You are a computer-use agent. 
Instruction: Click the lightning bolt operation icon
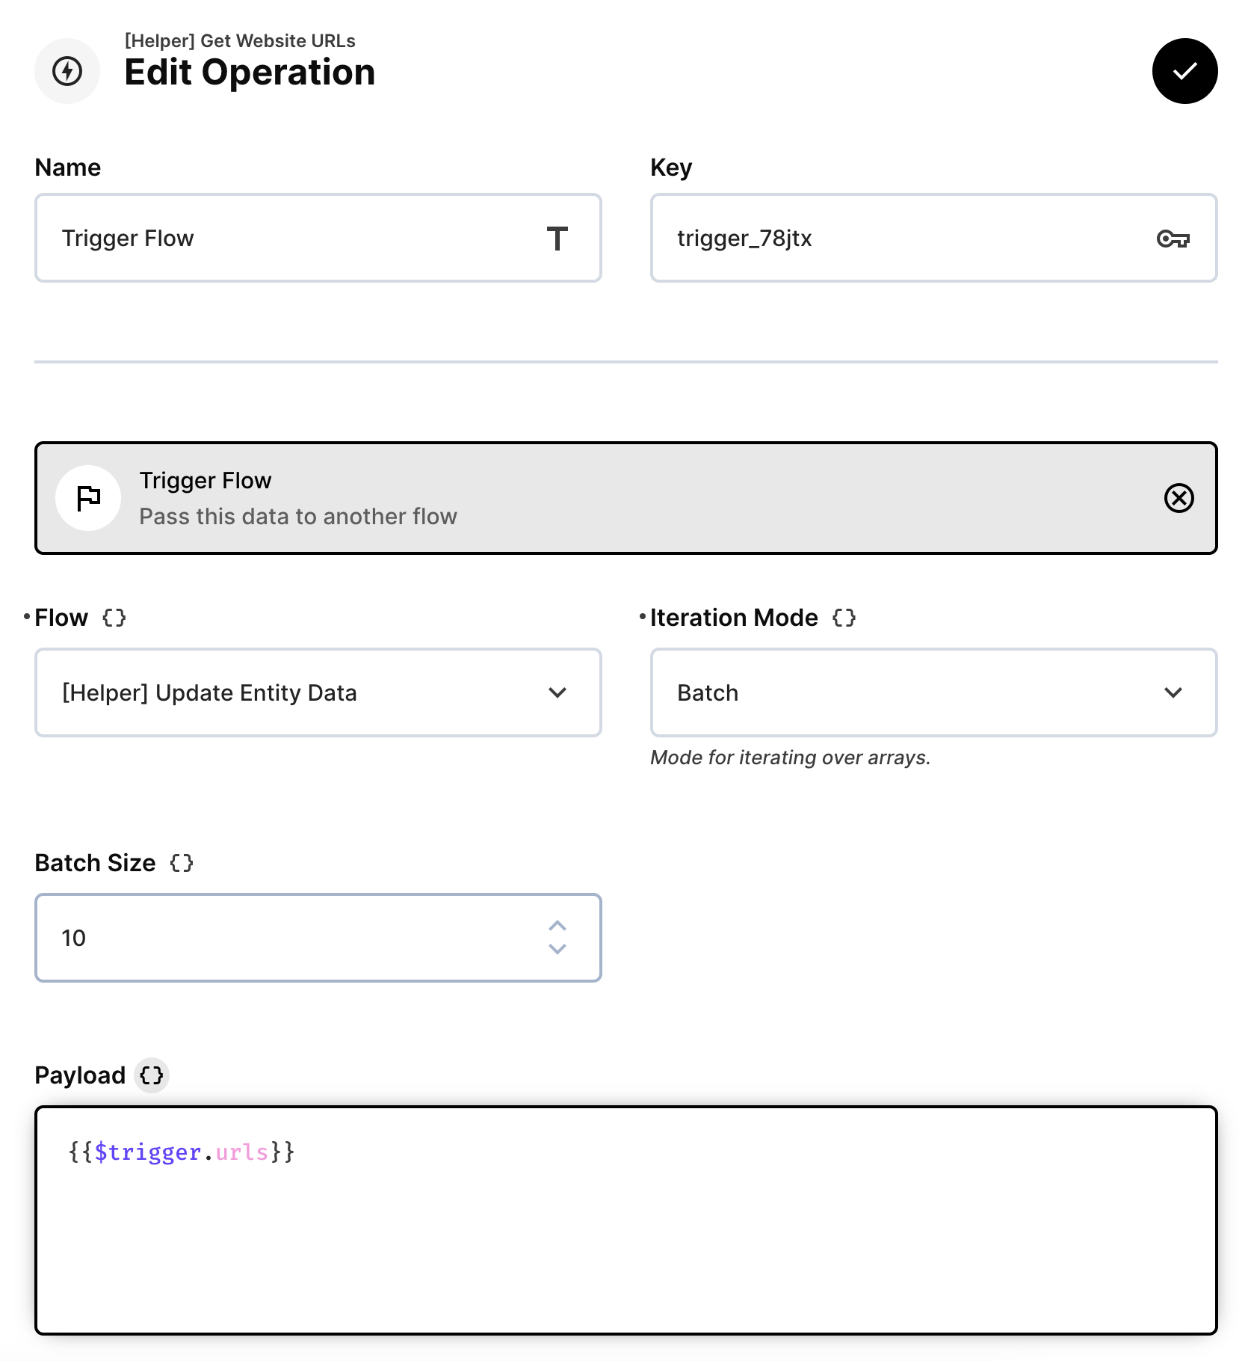tap(67, 71)
